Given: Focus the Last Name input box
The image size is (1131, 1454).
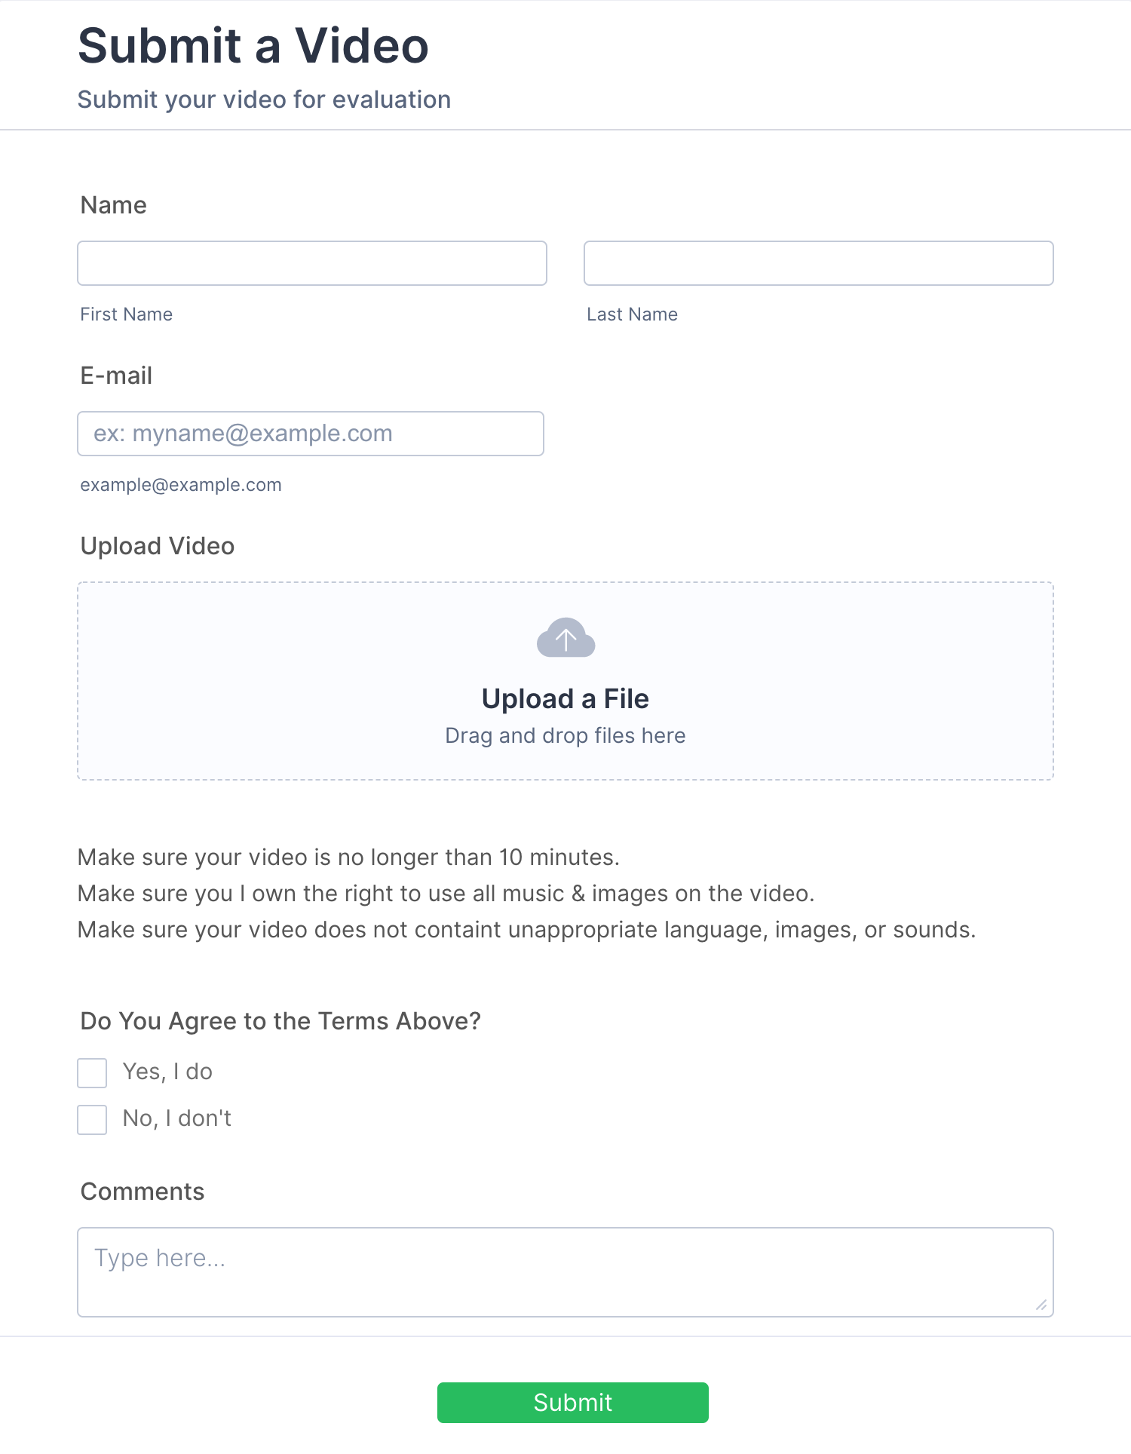Looking at the screenshot, I should 819,263.
